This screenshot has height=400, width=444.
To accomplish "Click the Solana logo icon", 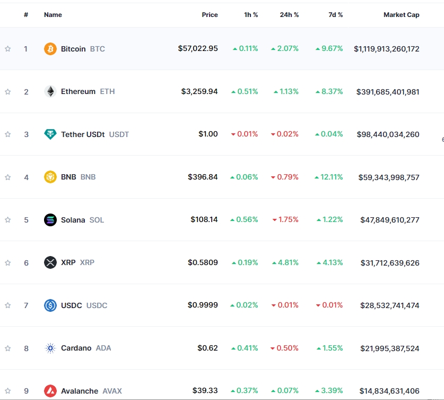I will click(x=50, y=220).
